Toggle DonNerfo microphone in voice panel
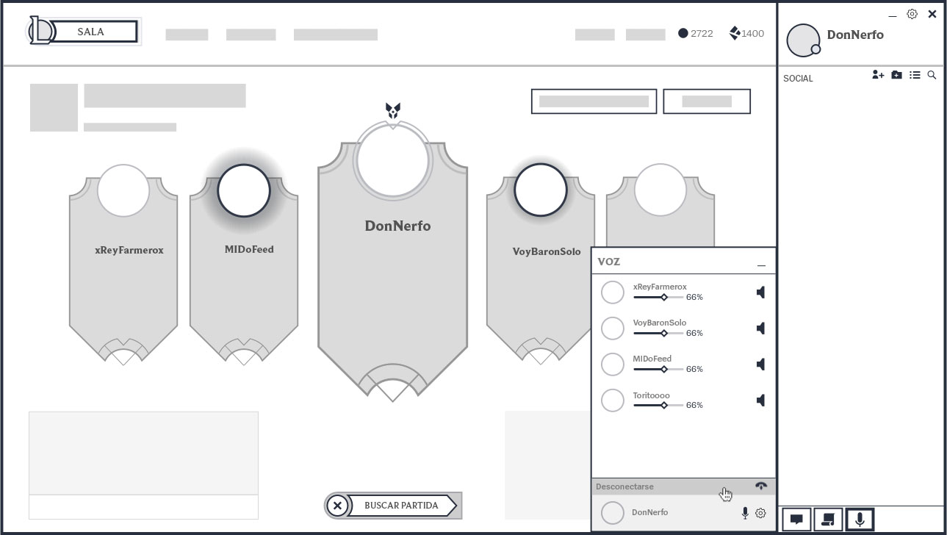 point(745,513)
